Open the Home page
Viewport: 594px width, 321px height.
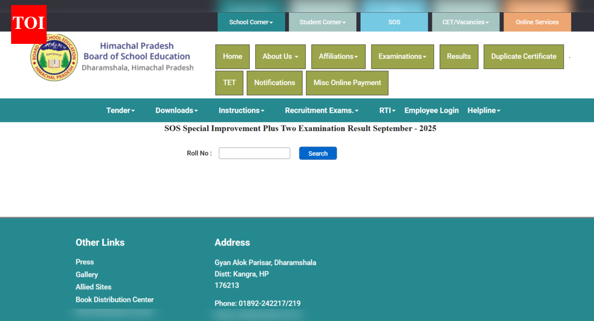[232, 56]
